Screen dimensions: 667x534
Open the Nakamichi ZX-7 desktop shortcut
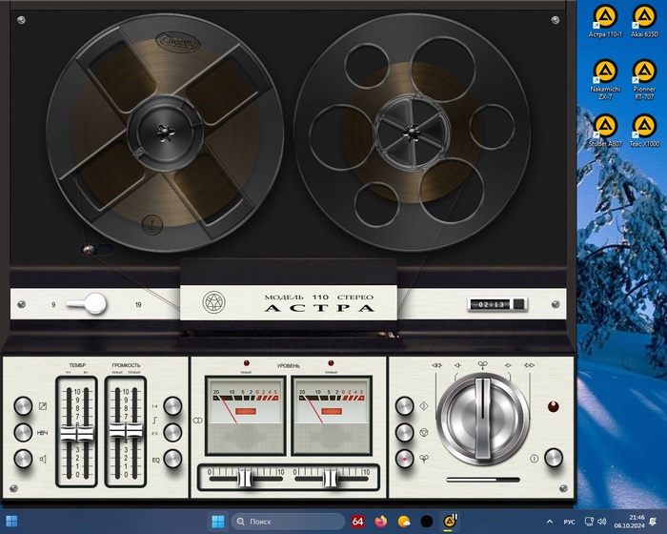tap(605, 80)
